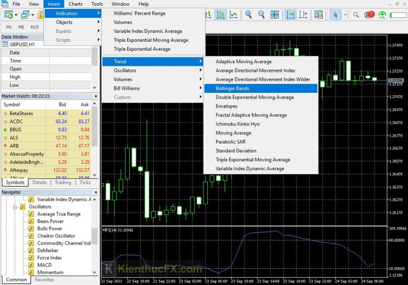The height and width of the screenshot is (285, 408).
Task: Click the search magnifier icon at top right
Action: point(356,15)
